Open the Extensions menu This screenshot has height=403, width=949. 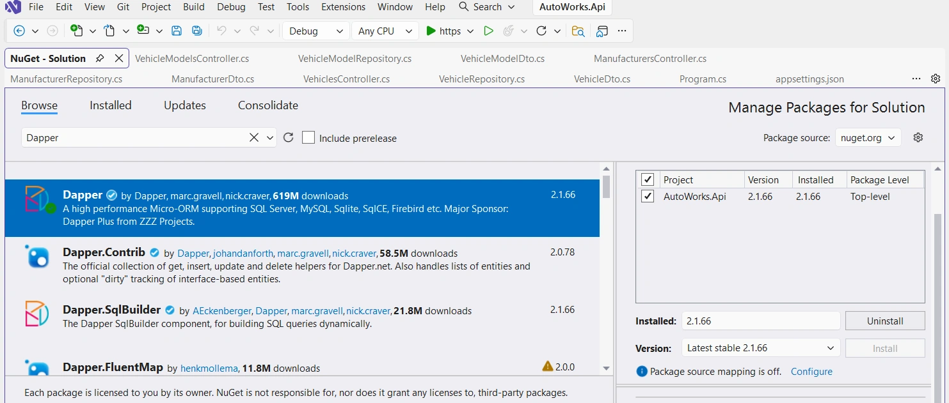[x=344, y=7]
